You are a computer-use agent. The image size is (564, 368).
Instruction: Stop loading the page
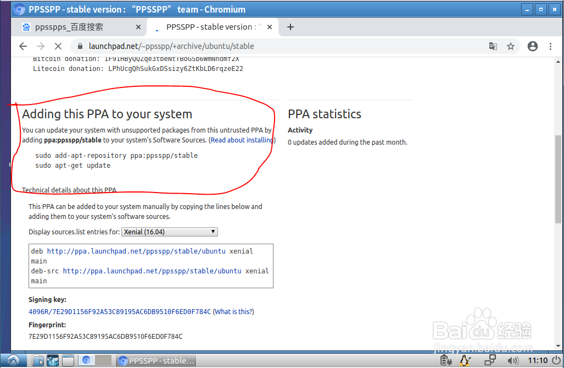coord(58,46)
